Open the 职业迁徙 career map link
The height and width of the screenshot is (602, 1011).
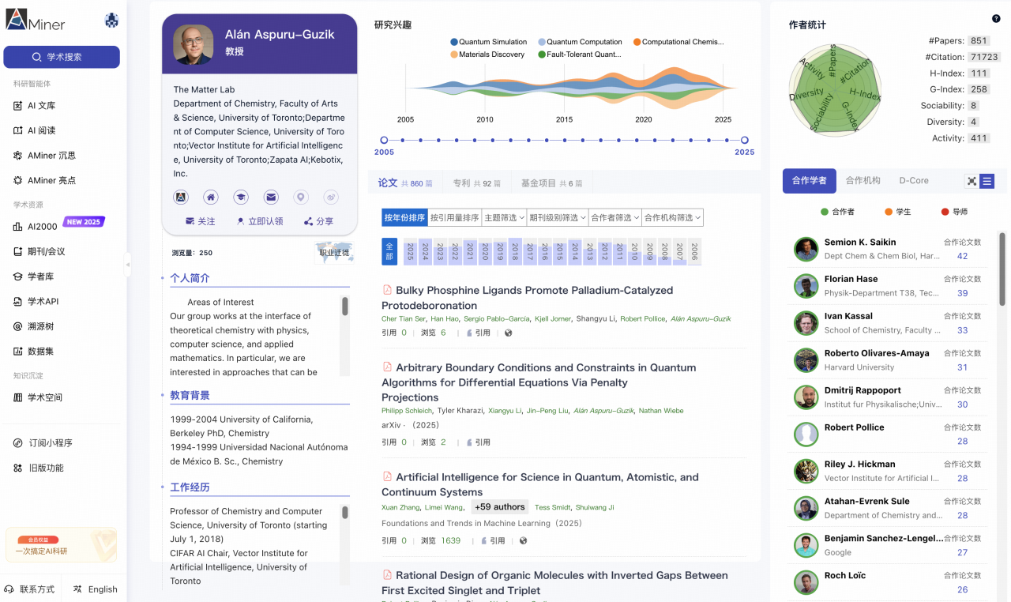pyautogui.click(x=333, y=253)
